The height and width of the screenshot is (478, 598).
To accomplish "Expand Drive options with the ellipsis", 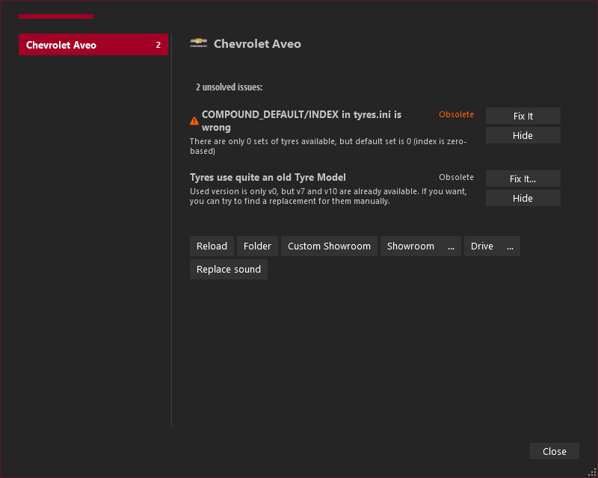I will pos(511,246).
